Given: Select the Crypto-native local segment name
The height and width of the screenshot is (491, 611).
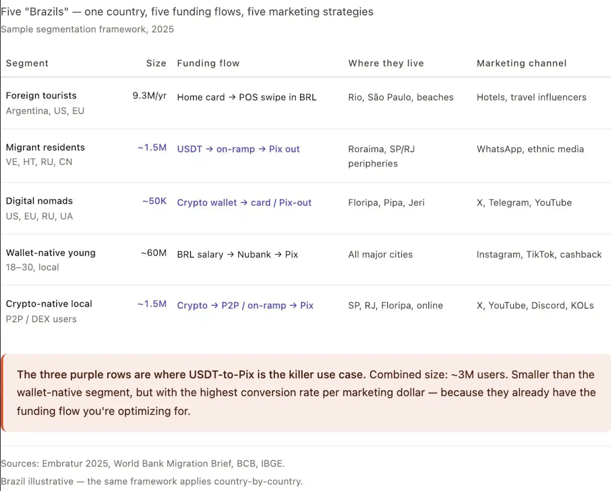Looking at the screenshot, I should (x=49, y=304).
